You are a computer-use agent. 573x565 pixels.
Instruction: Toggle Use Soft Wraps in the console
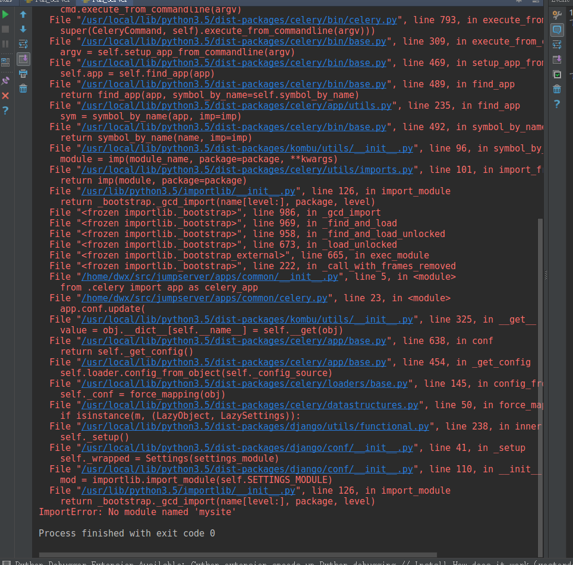pyautogui.click(x=23, y=44)
